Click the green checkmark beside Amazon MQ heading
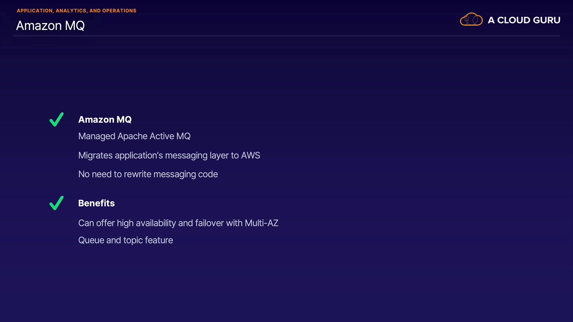573x322 pixels. (57, 119)
